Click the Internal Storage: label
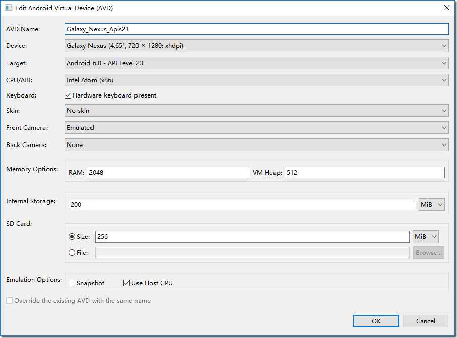Viewport: 457px width, 338px height. coord(31,201)
